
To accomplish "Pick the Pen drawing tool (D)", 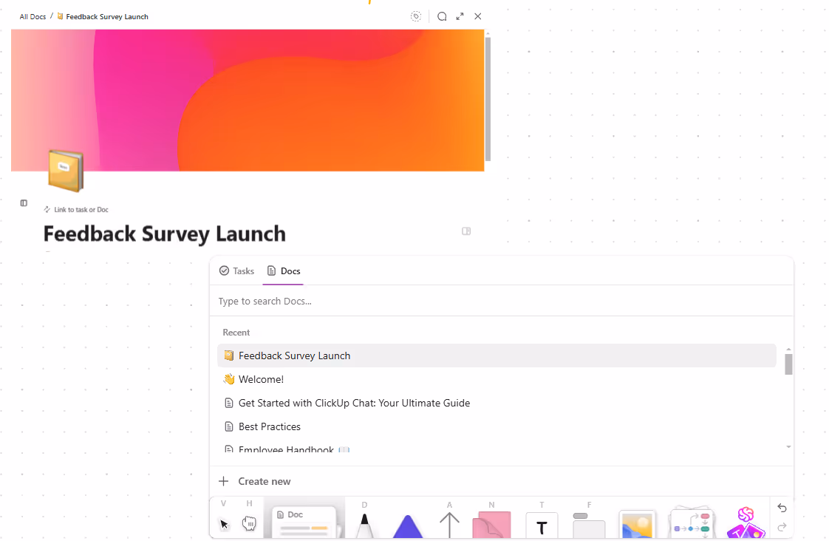I will [364, 526].
